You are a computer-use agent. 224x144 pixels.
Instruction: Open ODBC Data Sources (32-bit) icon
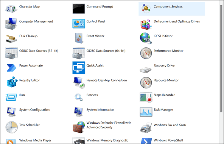(x=11, y=53)
